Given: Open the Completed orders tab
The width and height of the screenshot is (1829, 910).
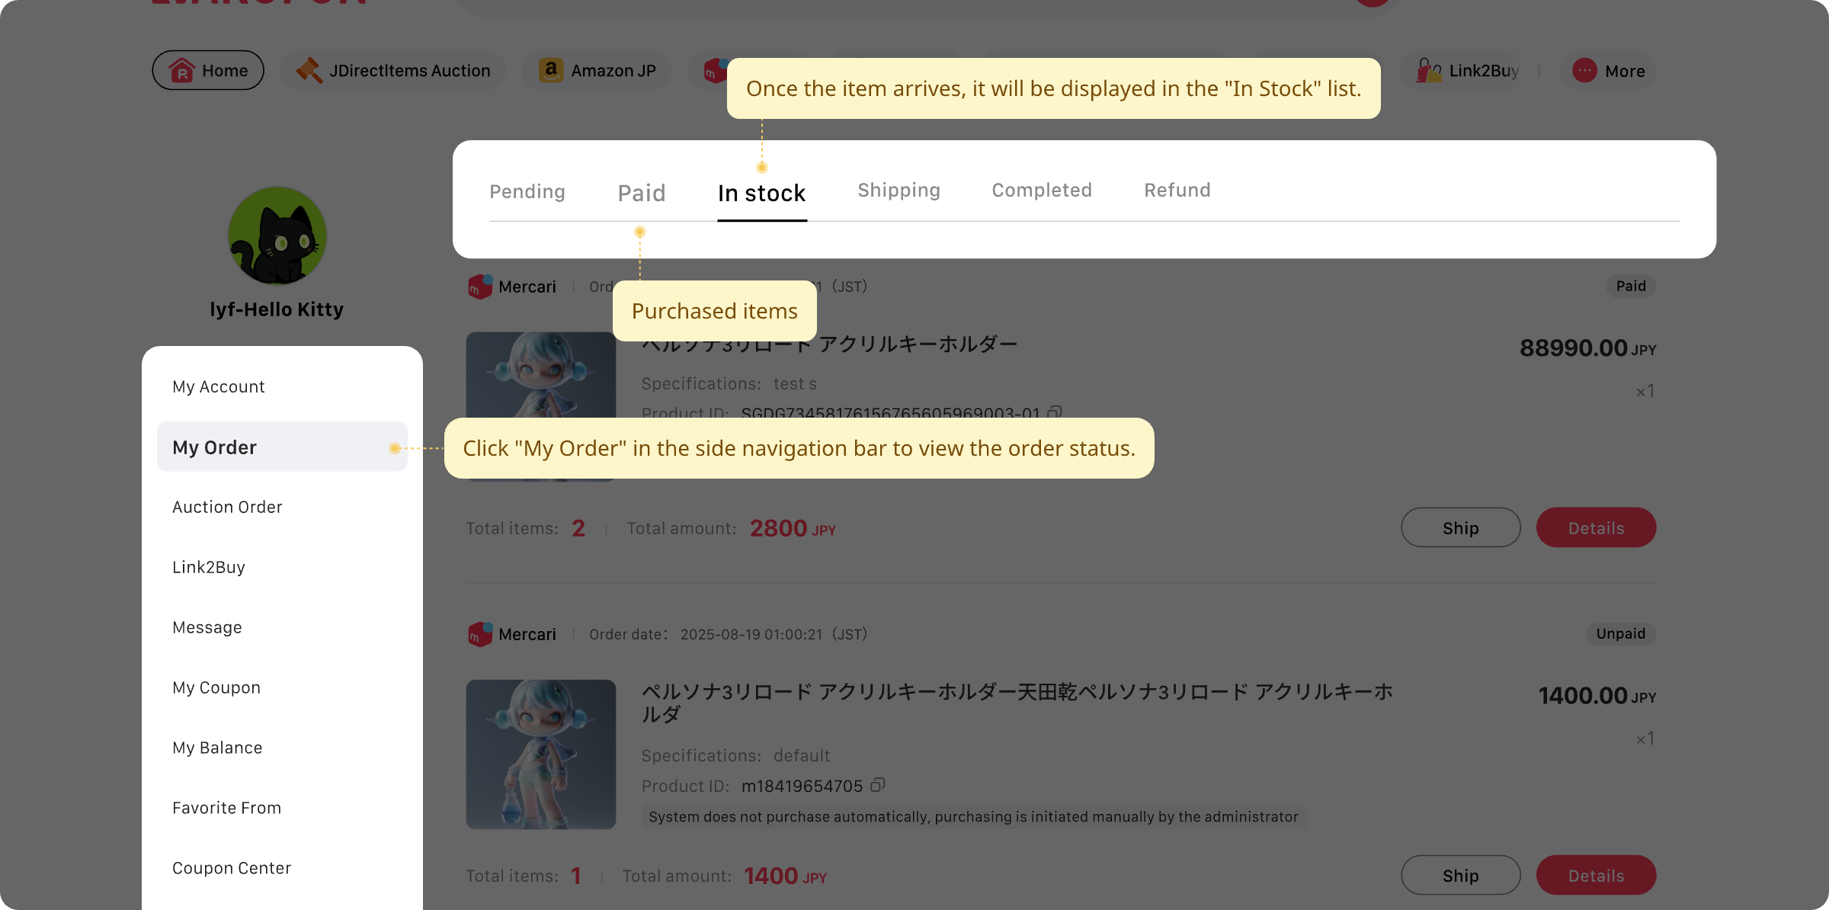Looking at the screenshot, I should point(1041,190).
